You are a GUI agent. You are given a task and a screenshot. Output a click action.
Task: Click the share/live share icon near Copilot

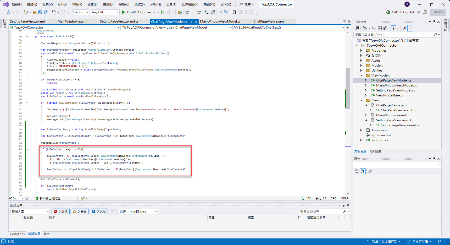[419, 12]
